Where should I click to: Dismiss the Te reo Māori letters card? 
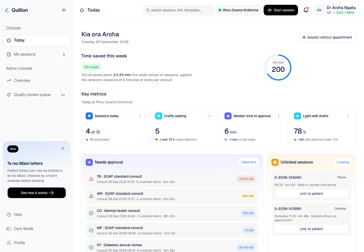click(x=63, y=148)
